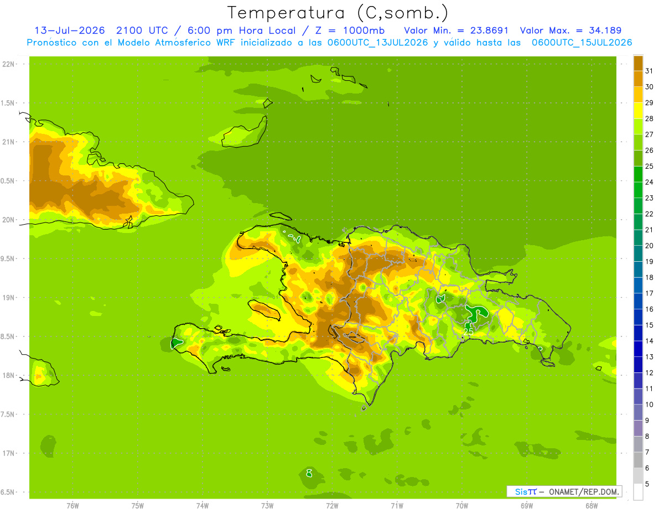Screen dimensions: 664x513
Task: Click the '74W' longitude label
Action: coord(203,505)
